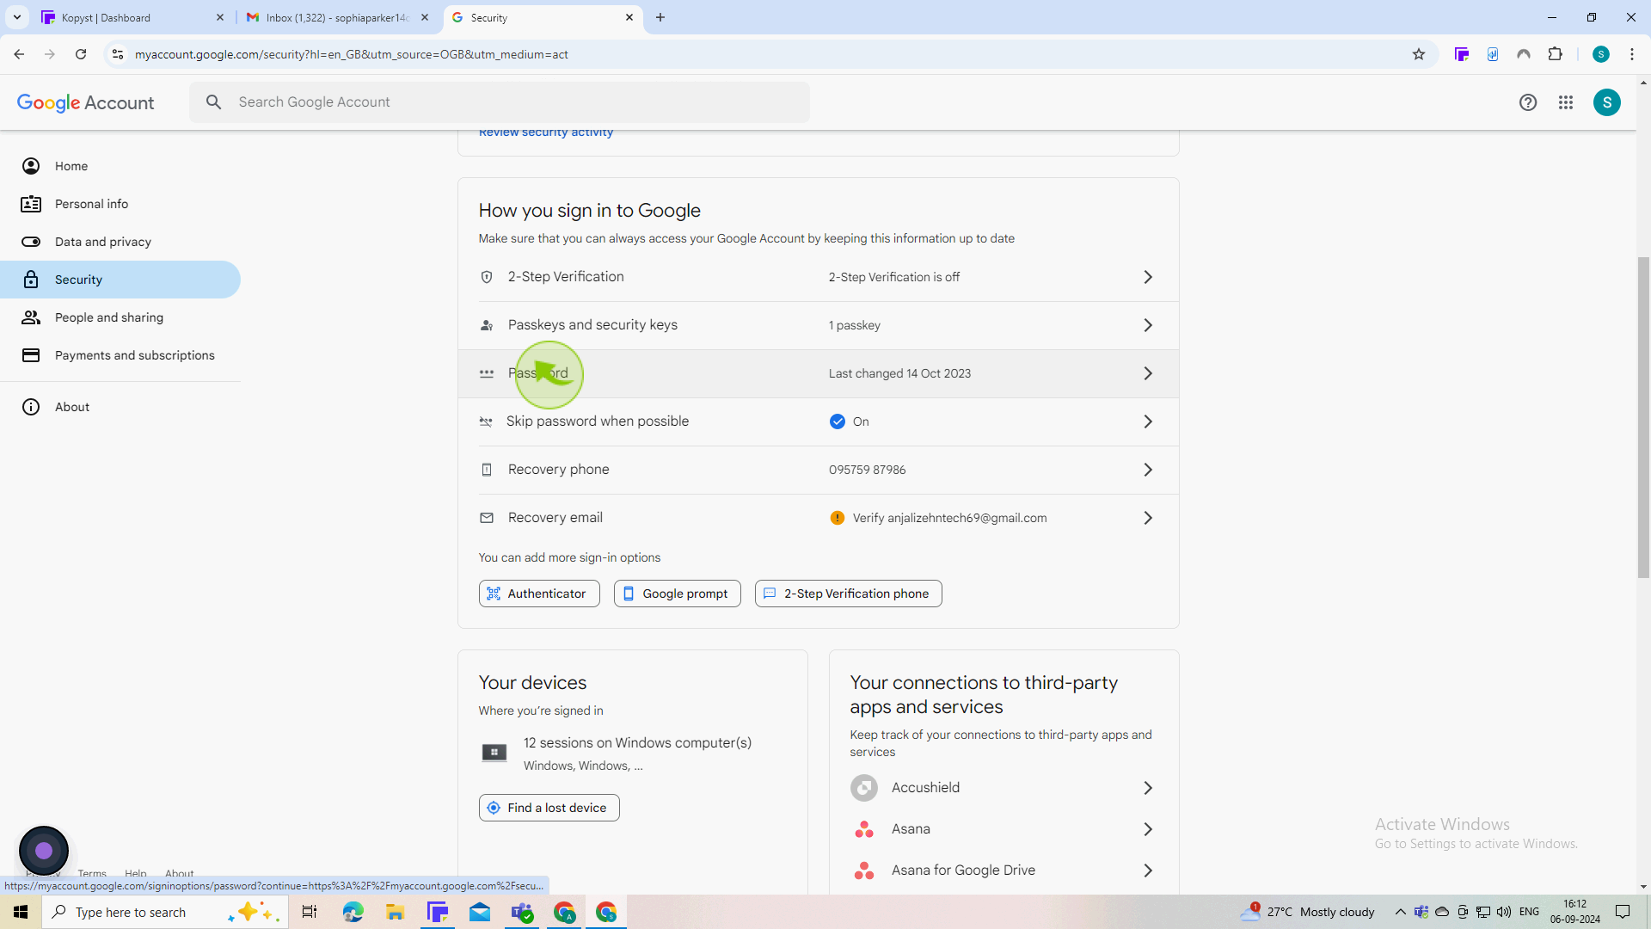Open Data and privacy in the sidebar
Screen dimensions: 1651x929
click(x=120, y=242)
